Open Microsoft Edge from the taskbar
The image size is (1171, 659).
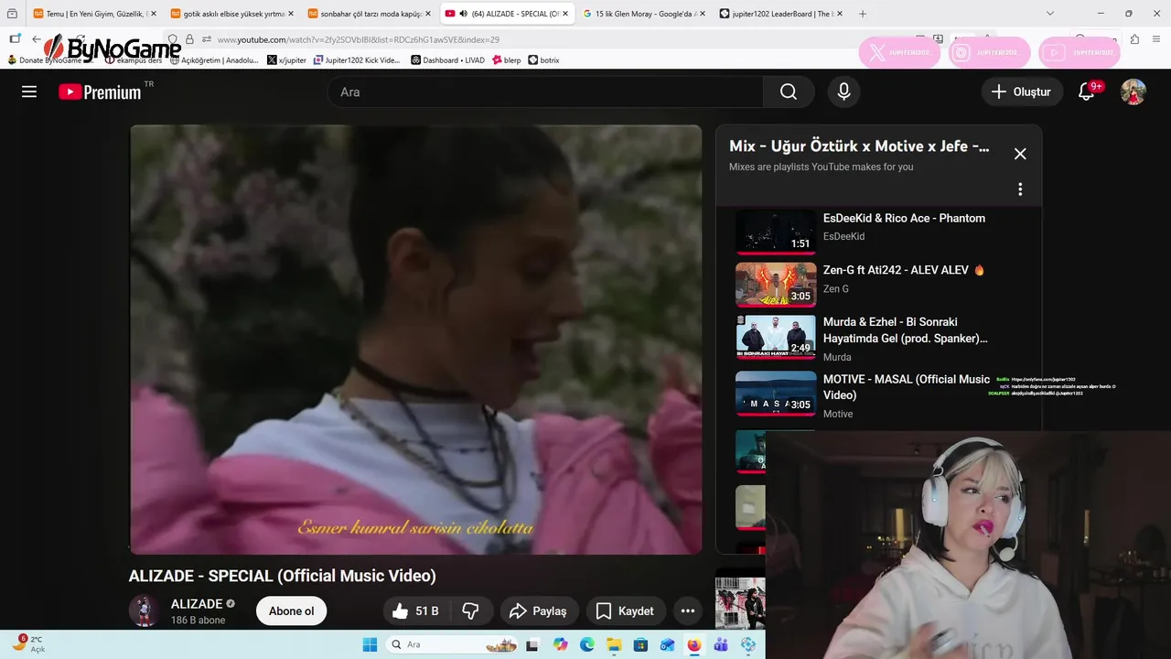[587, 644]
